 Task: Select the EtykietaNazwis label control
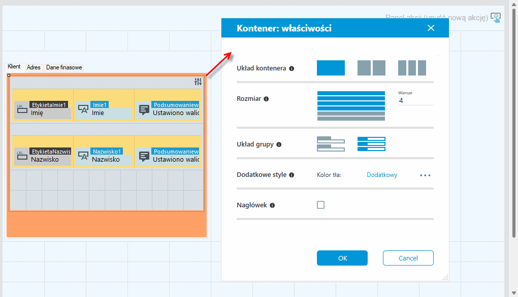click(43, 156)
